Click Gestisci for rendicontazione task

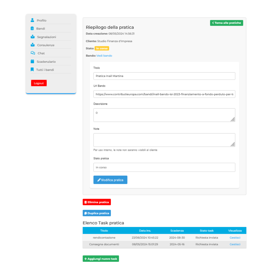point(235,237)
